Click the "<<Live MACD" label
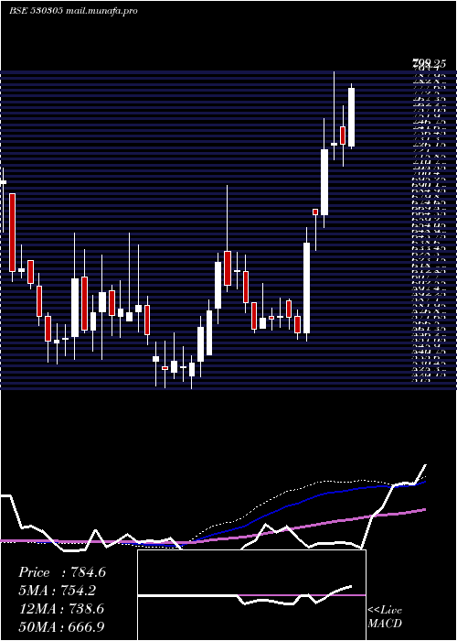Image resolution: width=457 pixels, height=641 pixels. [385, 617]
